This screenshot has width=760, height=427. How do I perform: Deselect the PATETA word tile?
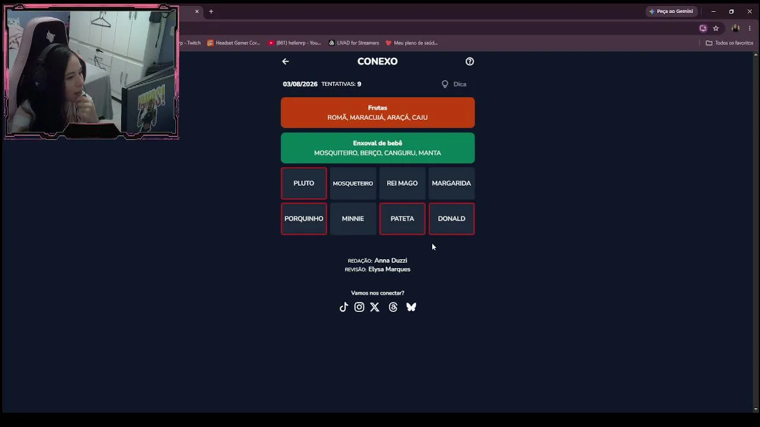402,219
